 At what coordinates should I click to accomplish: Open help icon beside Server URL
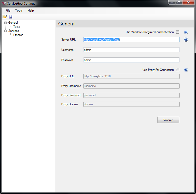[186, 40]
